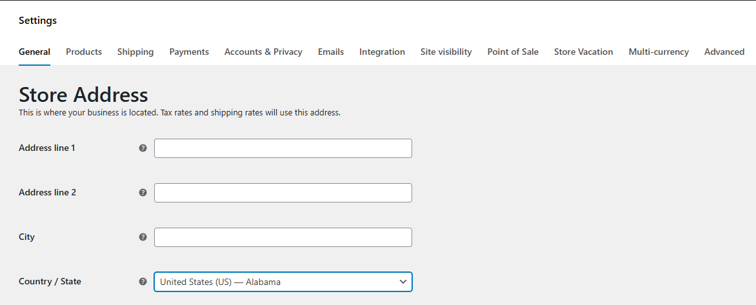
Task: Select the Multi-currency tab
Action: (659, 52)
